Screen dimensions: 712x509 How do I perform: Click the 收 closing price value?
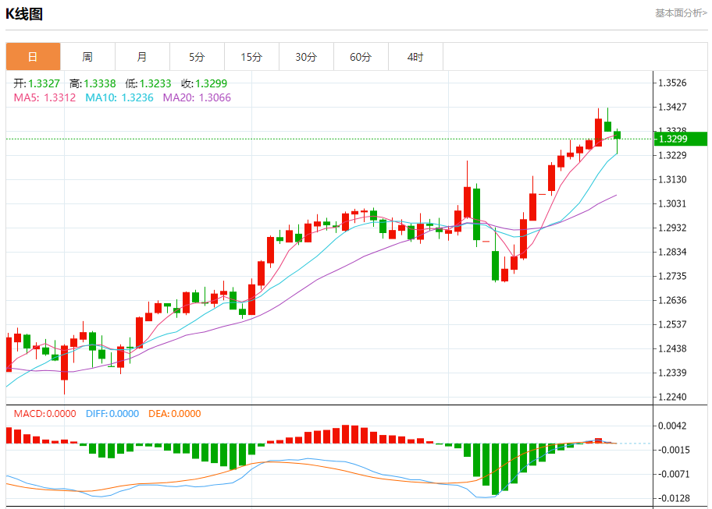(x=205, y=83)
